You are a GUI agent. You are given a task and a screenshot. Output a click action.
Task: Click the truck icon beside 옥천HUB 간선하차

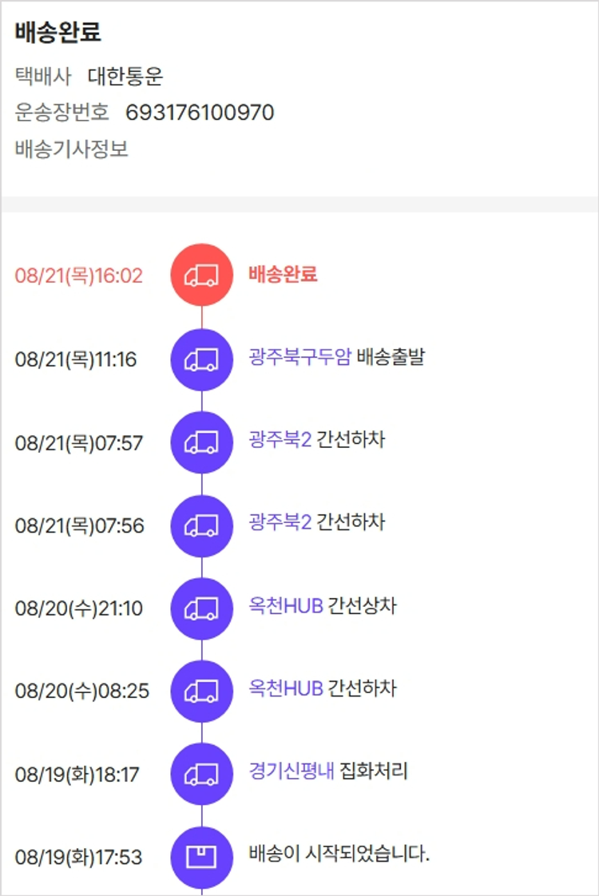[x=201, y=692]
